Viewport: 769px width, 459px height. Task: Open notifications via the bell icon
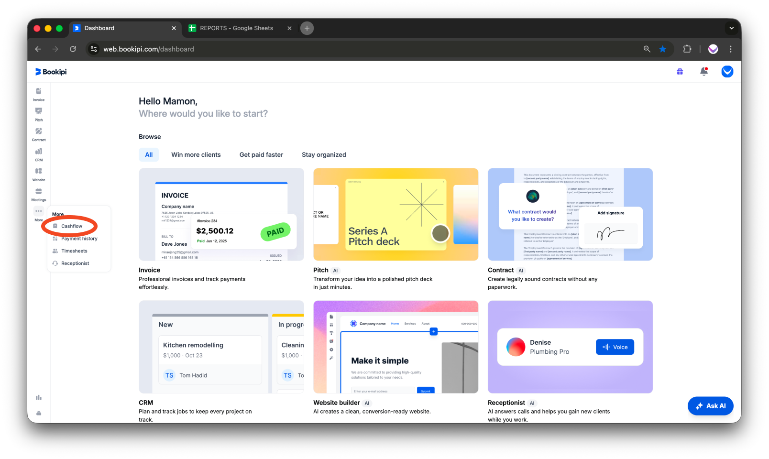703,71
